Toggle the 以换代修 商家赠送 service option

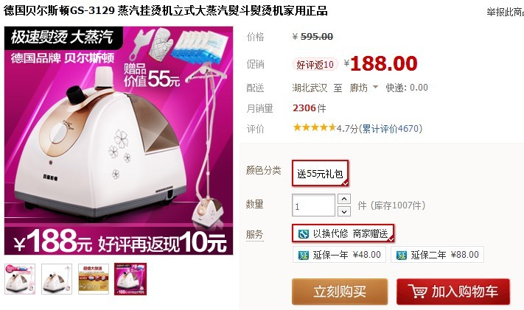[343, 233]
